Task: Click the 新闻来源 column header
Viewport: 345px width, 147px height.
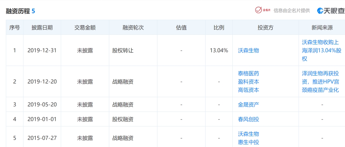Action: (322, 27)
